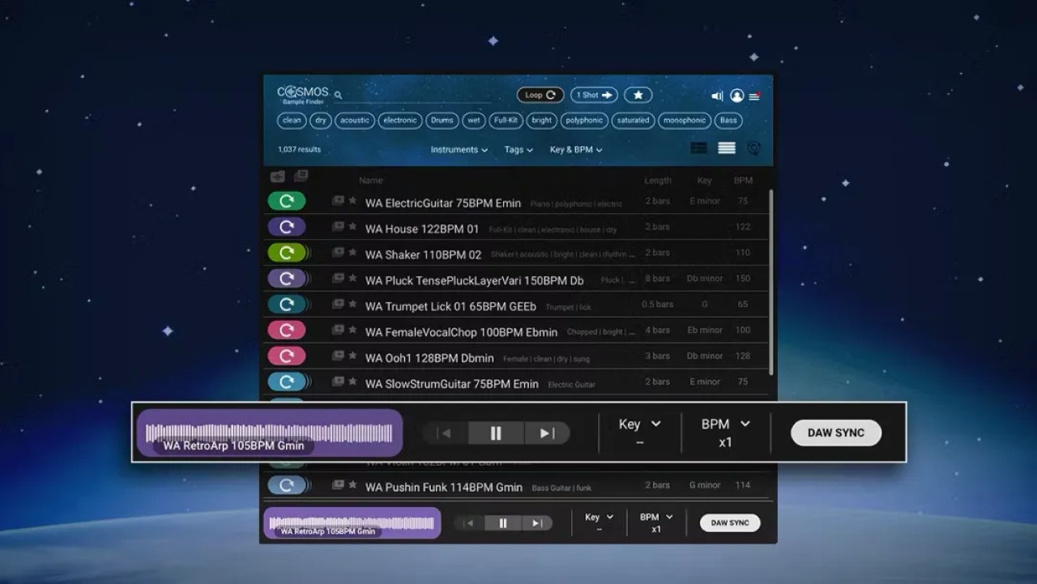Click the sample list vertical scrollbar

click(770, 283)
